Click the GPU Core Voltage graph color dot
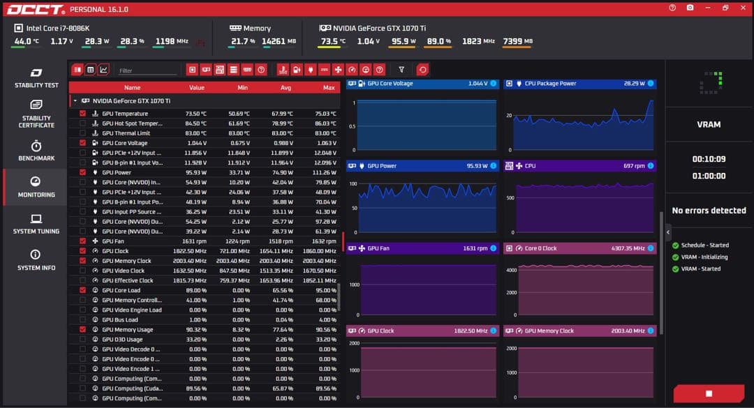The width and height of the screenshot is (754, 408). tap(494, 84)
